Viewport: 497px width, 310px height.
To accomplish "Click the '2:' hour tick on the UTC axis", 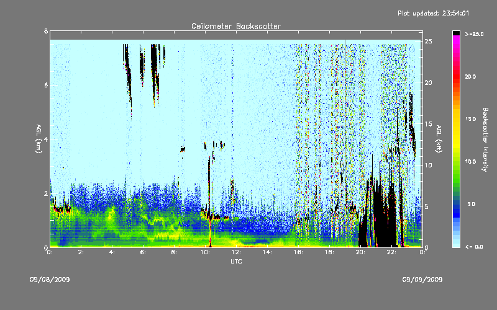I will pyautogui.click(x=81, y=252).
